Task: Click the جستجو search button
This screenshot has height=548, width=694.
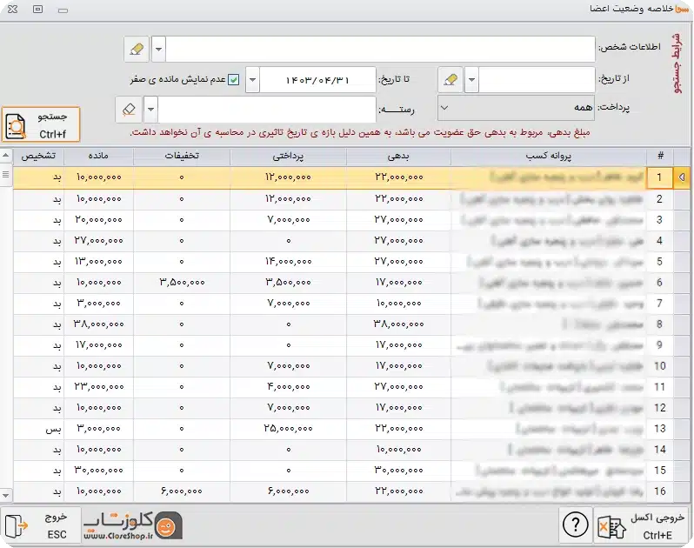Action: point(41,124)
